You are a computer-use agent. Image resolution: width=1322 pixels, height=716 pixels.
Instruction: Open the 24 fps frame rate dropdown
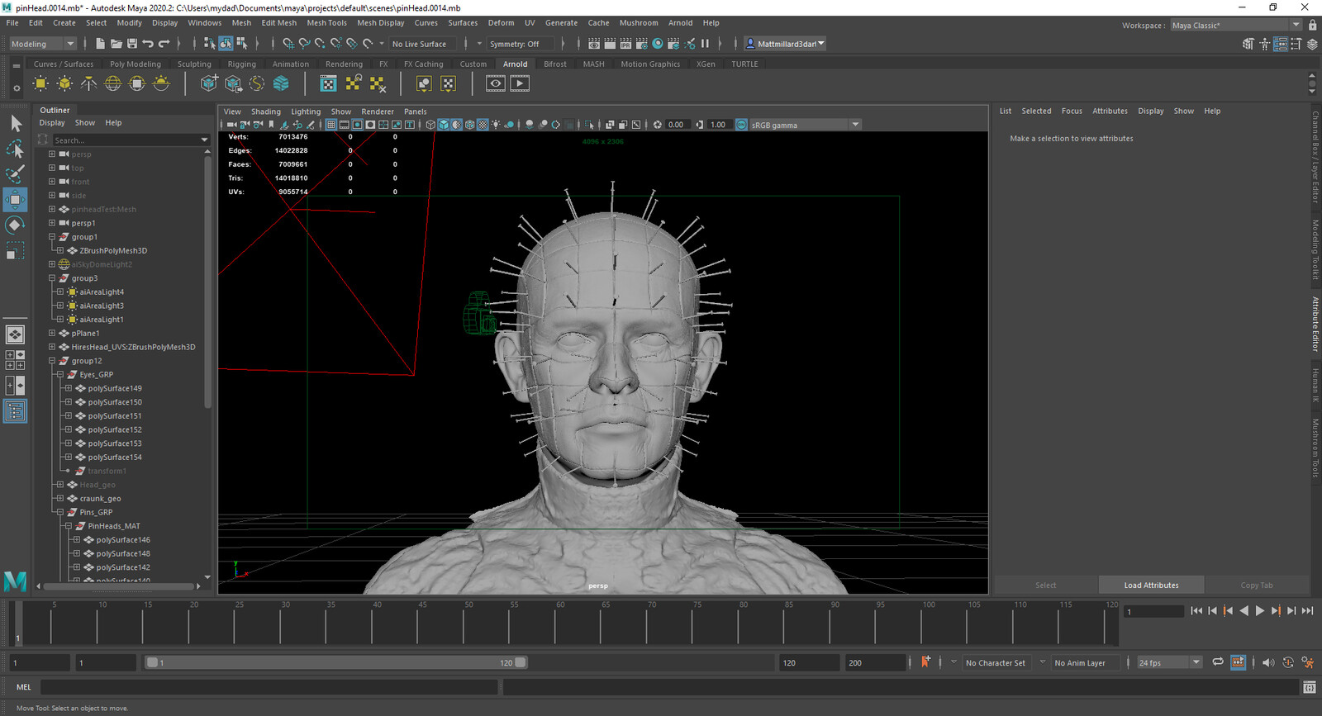click(x=1168, y=662)
